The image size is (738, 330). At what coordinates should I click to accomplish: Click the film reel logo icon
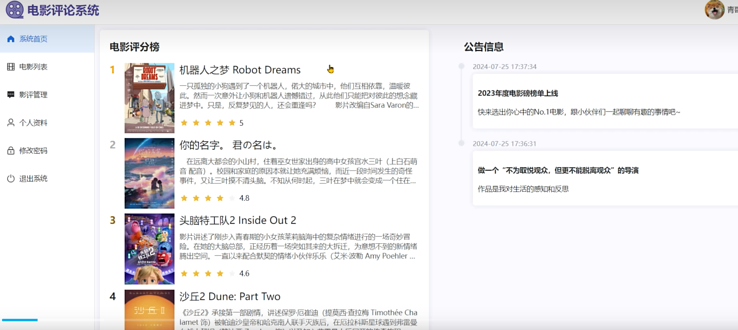(x=15, y=10)
